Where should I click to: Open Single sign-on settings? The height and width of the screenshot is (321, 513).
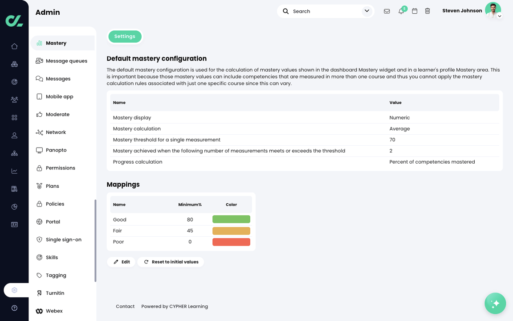64,239
